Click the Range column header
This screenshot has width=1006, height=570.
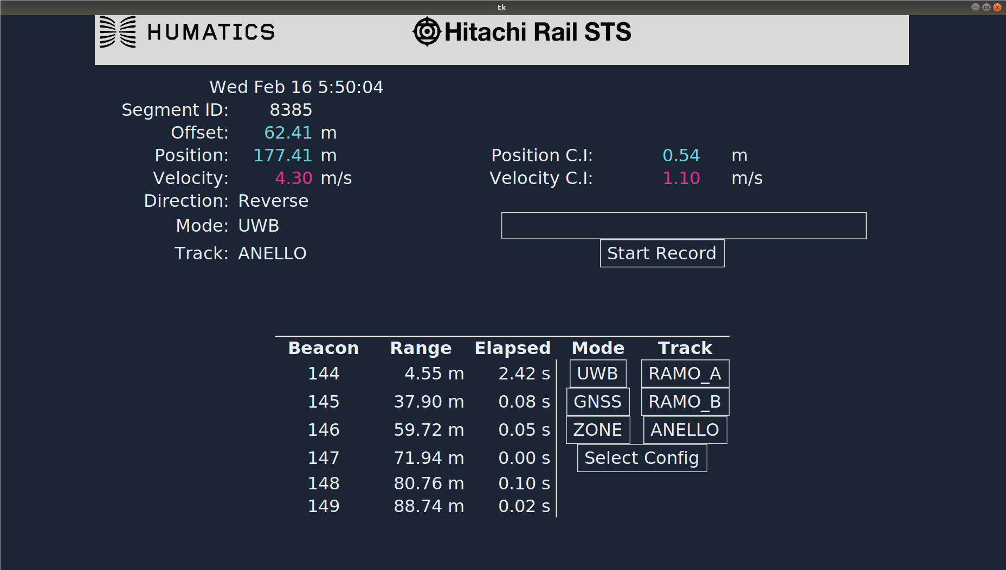point(421,348)
